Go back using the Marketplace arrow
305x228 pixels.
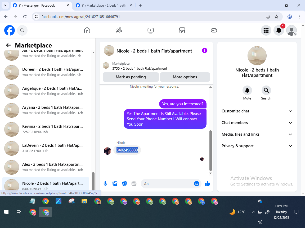tap(8, 45)
